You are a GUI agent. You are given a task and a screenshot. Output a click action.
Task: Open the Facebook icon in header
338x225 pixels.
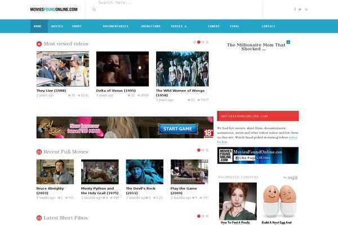pyautogui.click(x=295, y=10)
